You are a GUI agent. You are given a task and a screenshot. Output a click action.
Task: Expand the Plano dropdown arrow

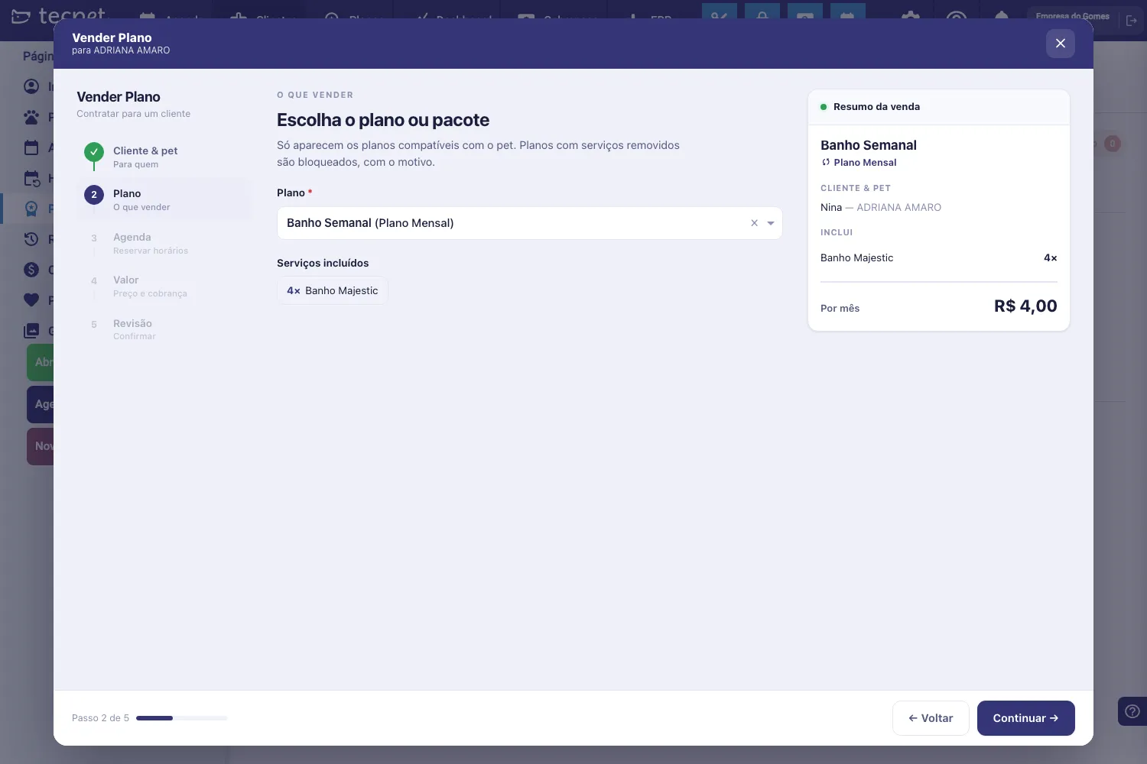[x=771, y=223]
